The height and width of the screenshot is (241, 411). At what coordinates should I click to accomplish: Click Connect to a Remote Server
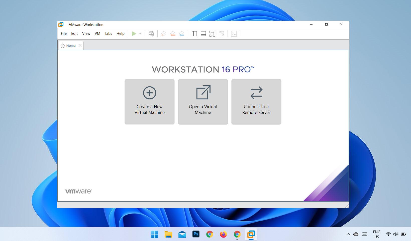(x=256, y=102)
